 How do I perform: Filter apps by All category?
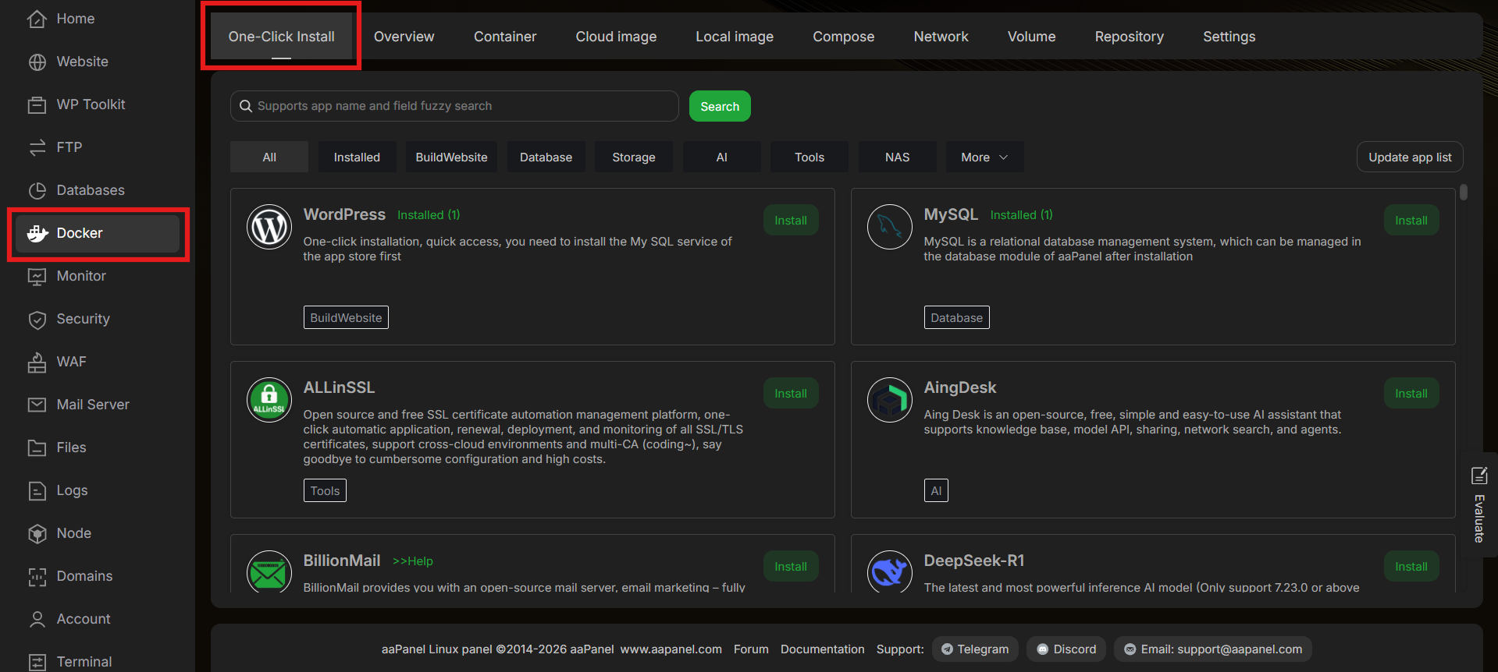pyautogui.click(x=269, y=157)
